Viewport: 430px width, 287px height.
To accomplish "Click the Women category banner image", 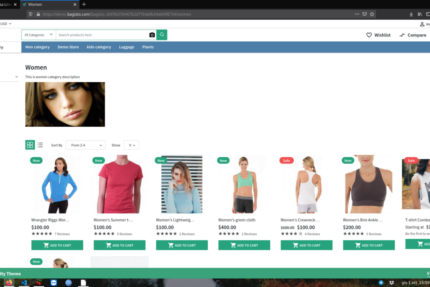I will [x=65, y=104].
